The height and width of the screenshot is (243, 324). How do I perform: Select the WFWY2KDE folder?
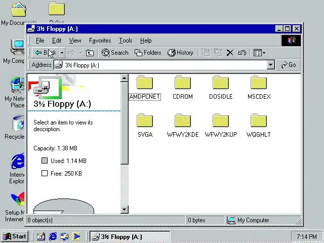(183, 126)
